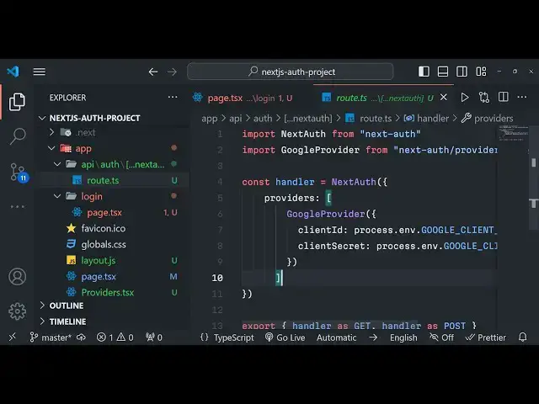Click Prettier status bar item
This screenshot has width=539, height=404.
(485, 338)
